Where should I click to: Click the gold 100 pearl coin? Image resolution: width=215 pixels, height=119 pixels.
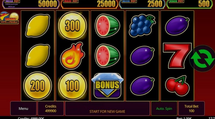tap(72, 86)
